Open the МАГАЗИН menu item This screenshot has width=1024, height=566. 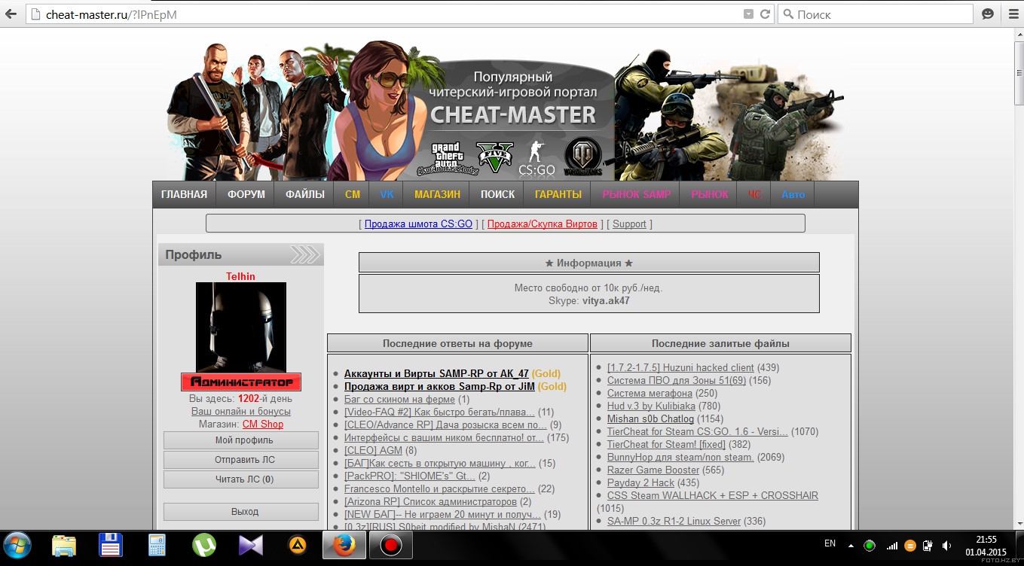click(437, 194)
